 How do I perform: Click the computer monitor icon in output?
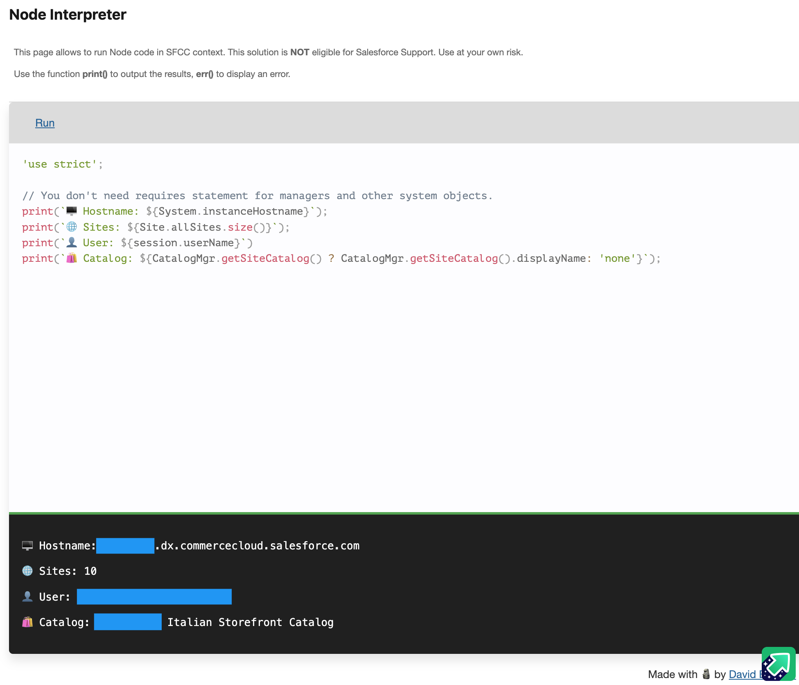(27, 546)
